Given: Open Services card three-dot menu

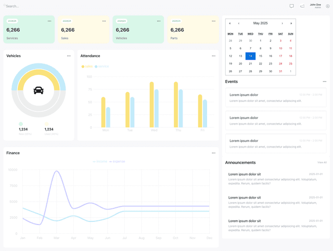Looking at the screenshot, I should tap(49, 21).
